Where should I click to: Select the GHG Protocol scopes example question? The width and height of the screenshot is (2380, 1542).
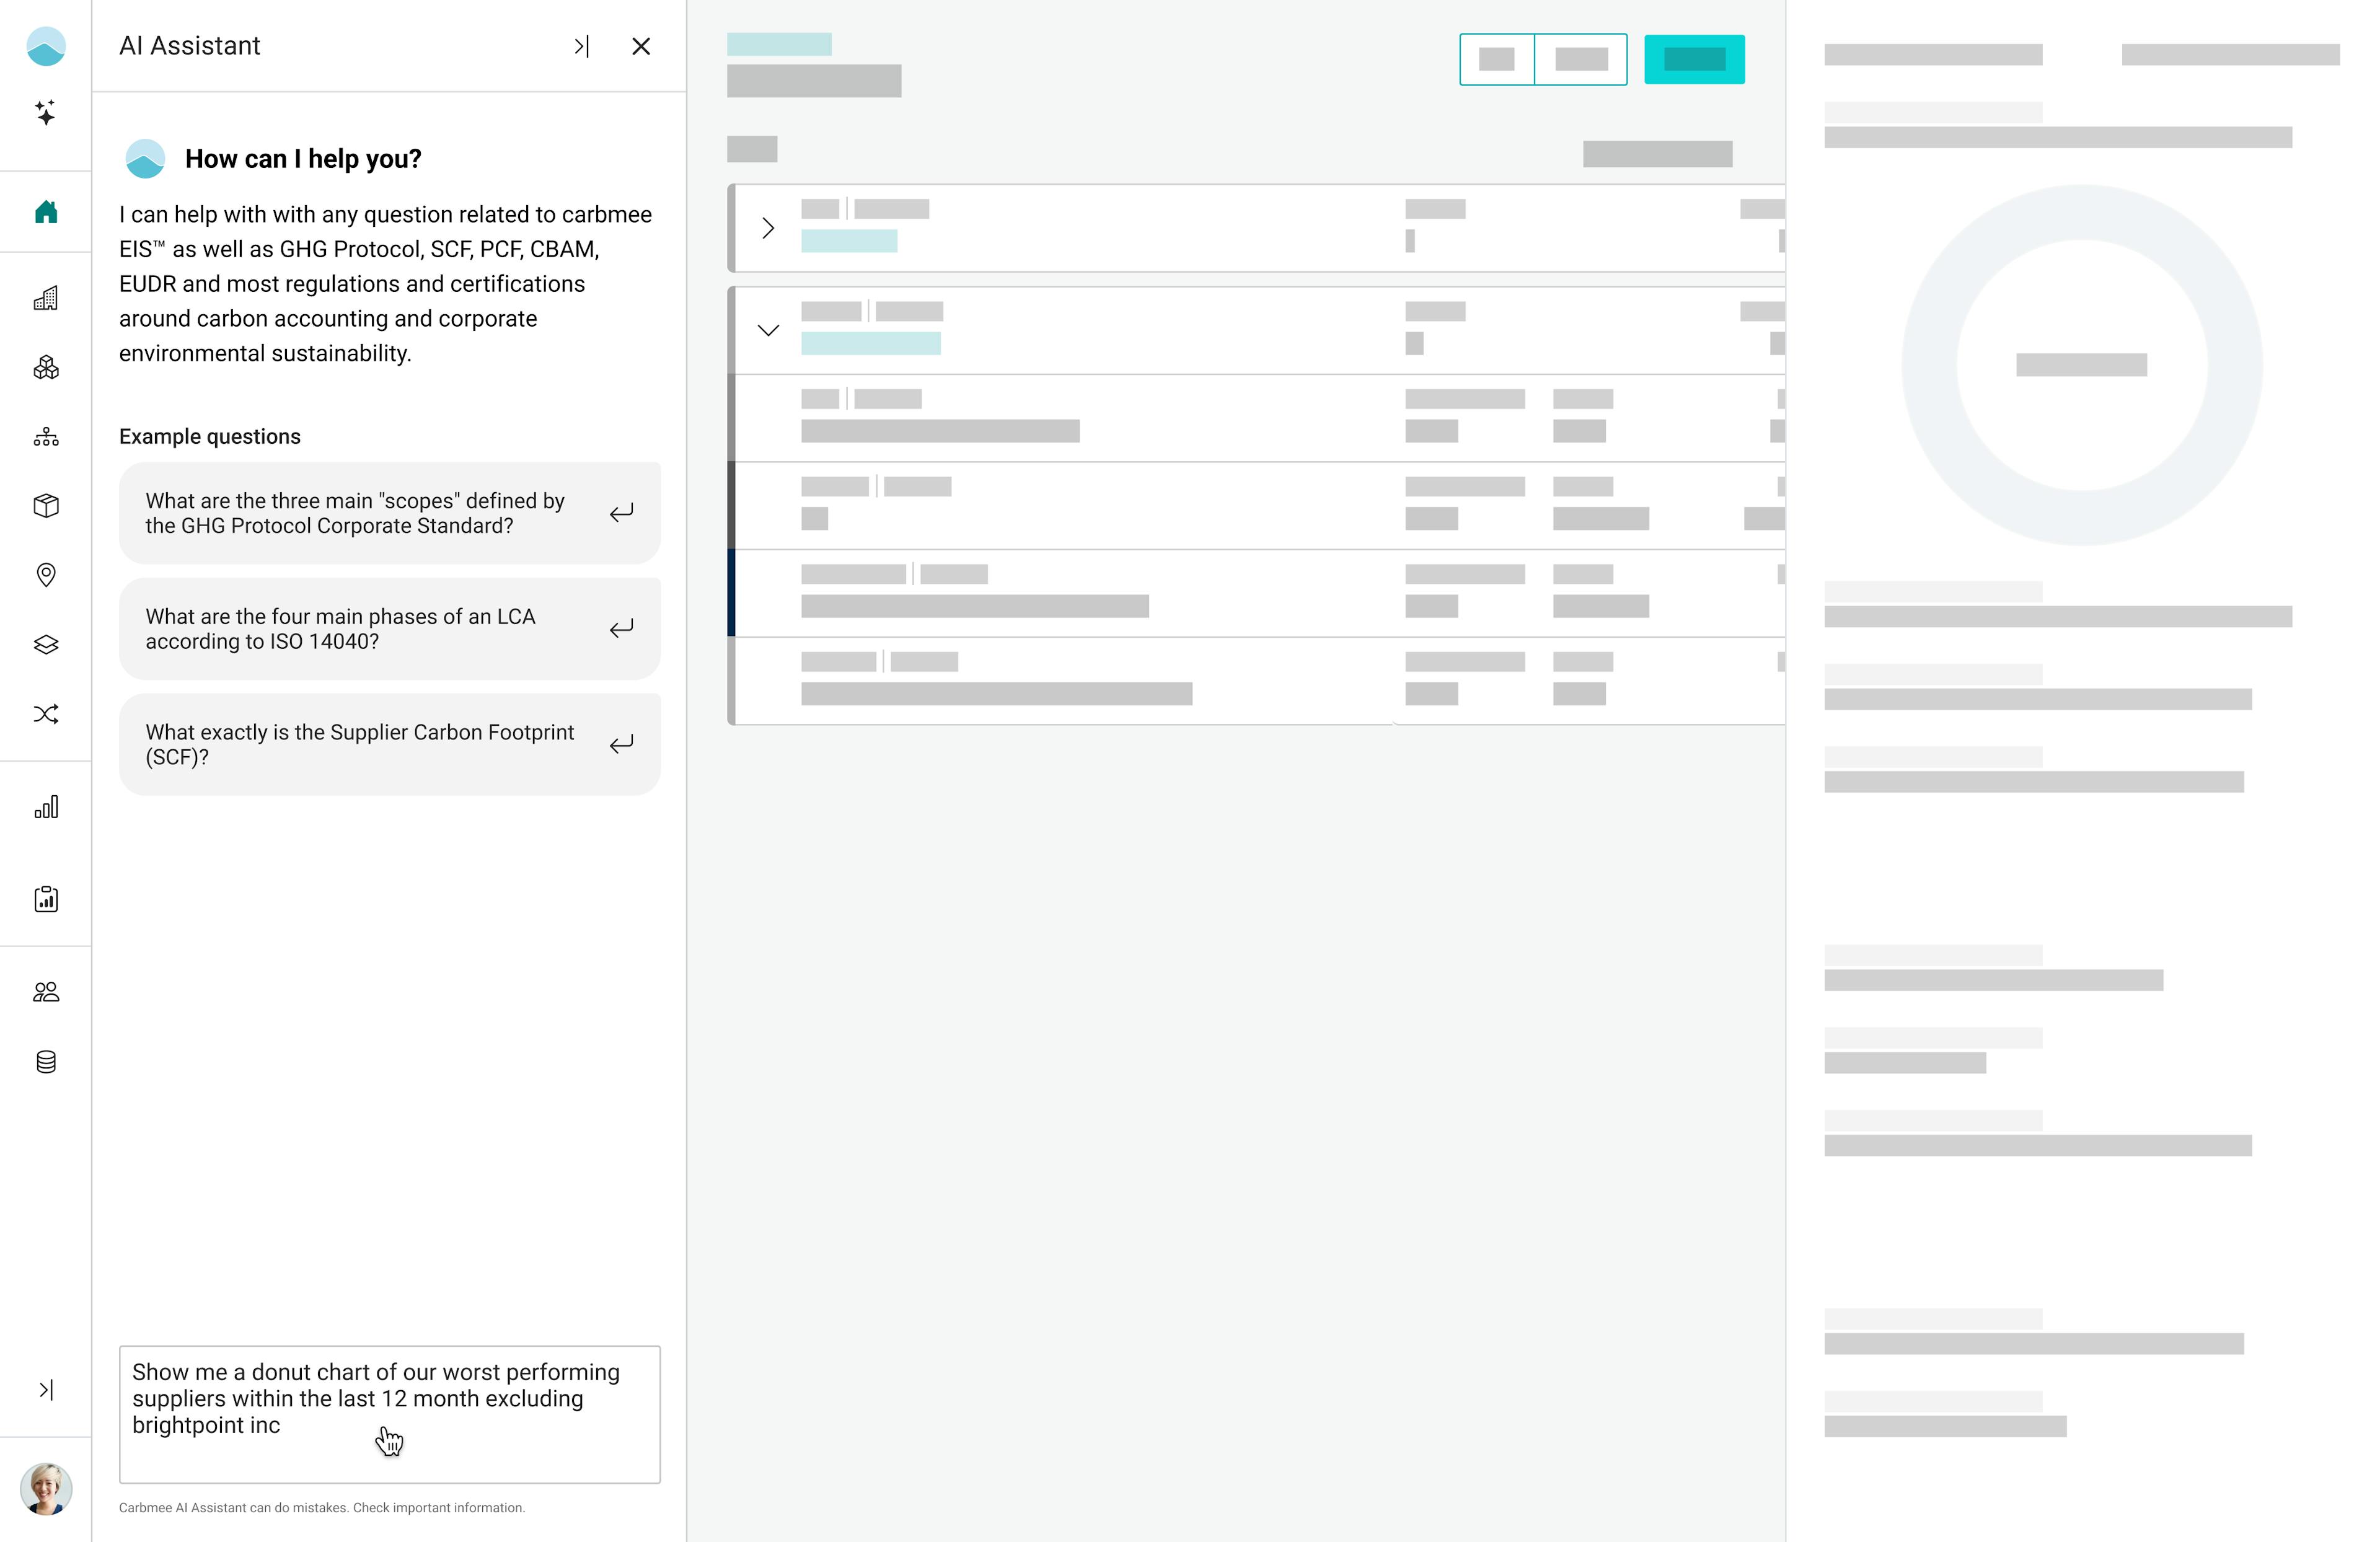(389, 513)
